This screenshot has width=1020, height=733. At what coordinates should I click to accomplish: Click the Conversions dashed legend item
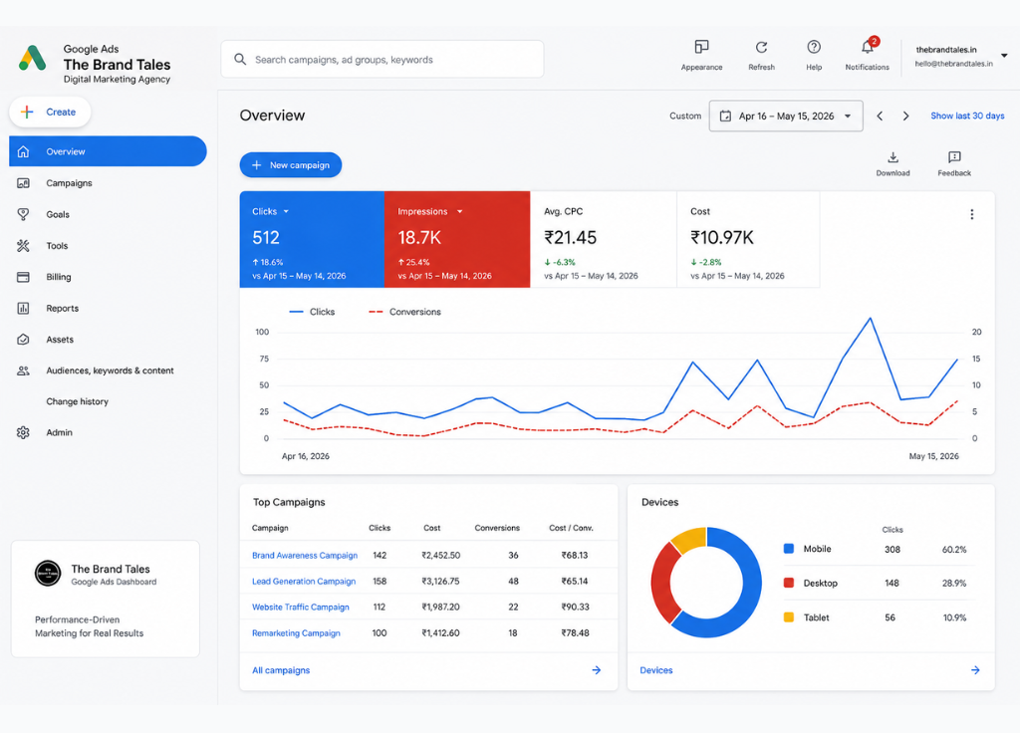click(x=404, y=312)
